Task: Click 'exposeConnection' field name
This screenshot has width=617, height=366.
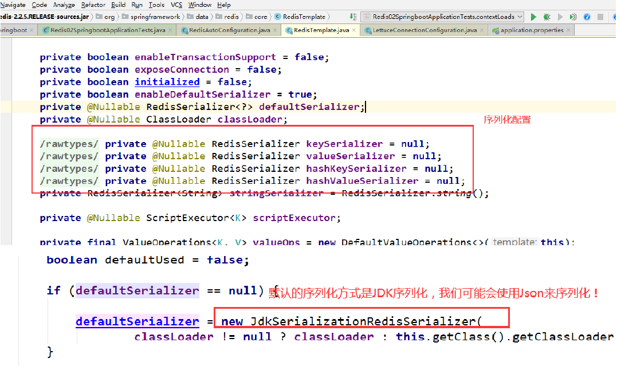Action: 182,70
